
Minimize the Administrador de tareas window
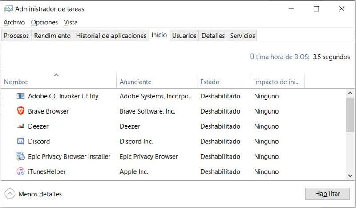pos(291,8)
